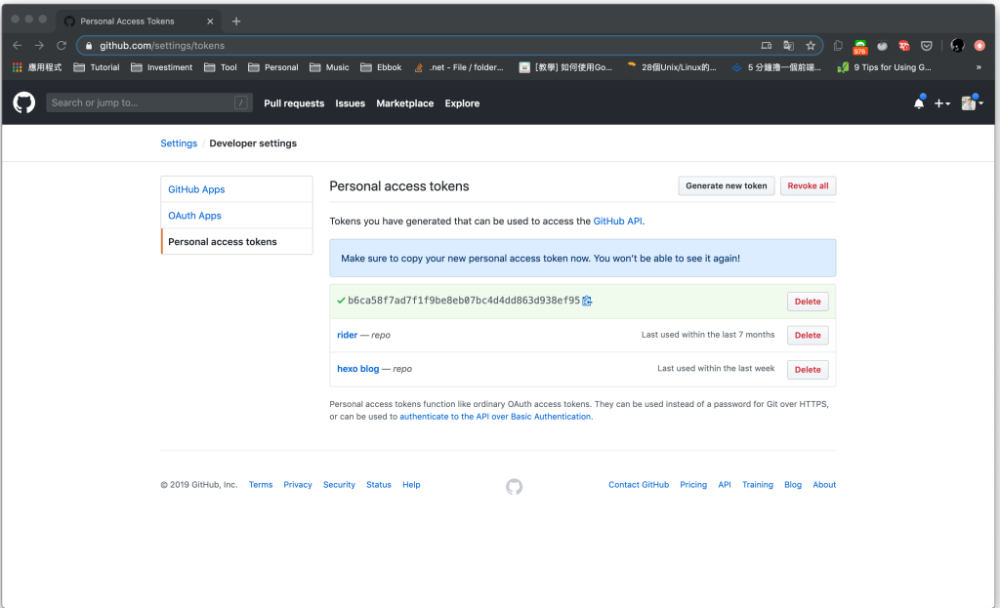Image resolution: width=1000 pixels, height=608 pixels.
Task: Click the copy pages extension icon
Action: pos(838,45)
